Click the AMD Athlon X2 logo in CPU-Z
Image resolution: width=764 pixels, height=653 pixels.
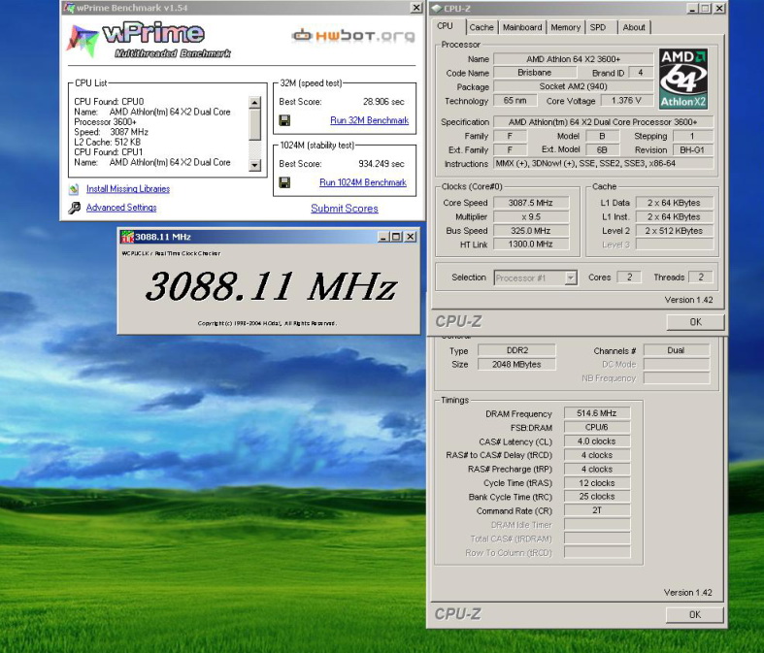(683, 79)
